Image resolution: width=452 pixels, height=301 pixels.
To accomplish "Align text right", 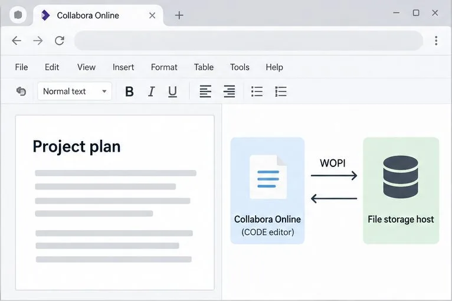I will (229, 91).
